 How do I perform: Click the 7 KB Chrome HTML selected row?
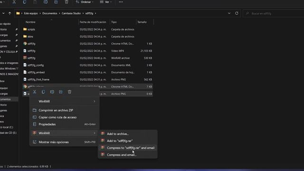pyautogui.click(x=87, y=86)
